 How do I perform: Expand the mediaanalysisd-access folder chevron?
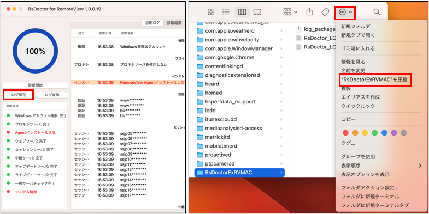tap(281, 128)
